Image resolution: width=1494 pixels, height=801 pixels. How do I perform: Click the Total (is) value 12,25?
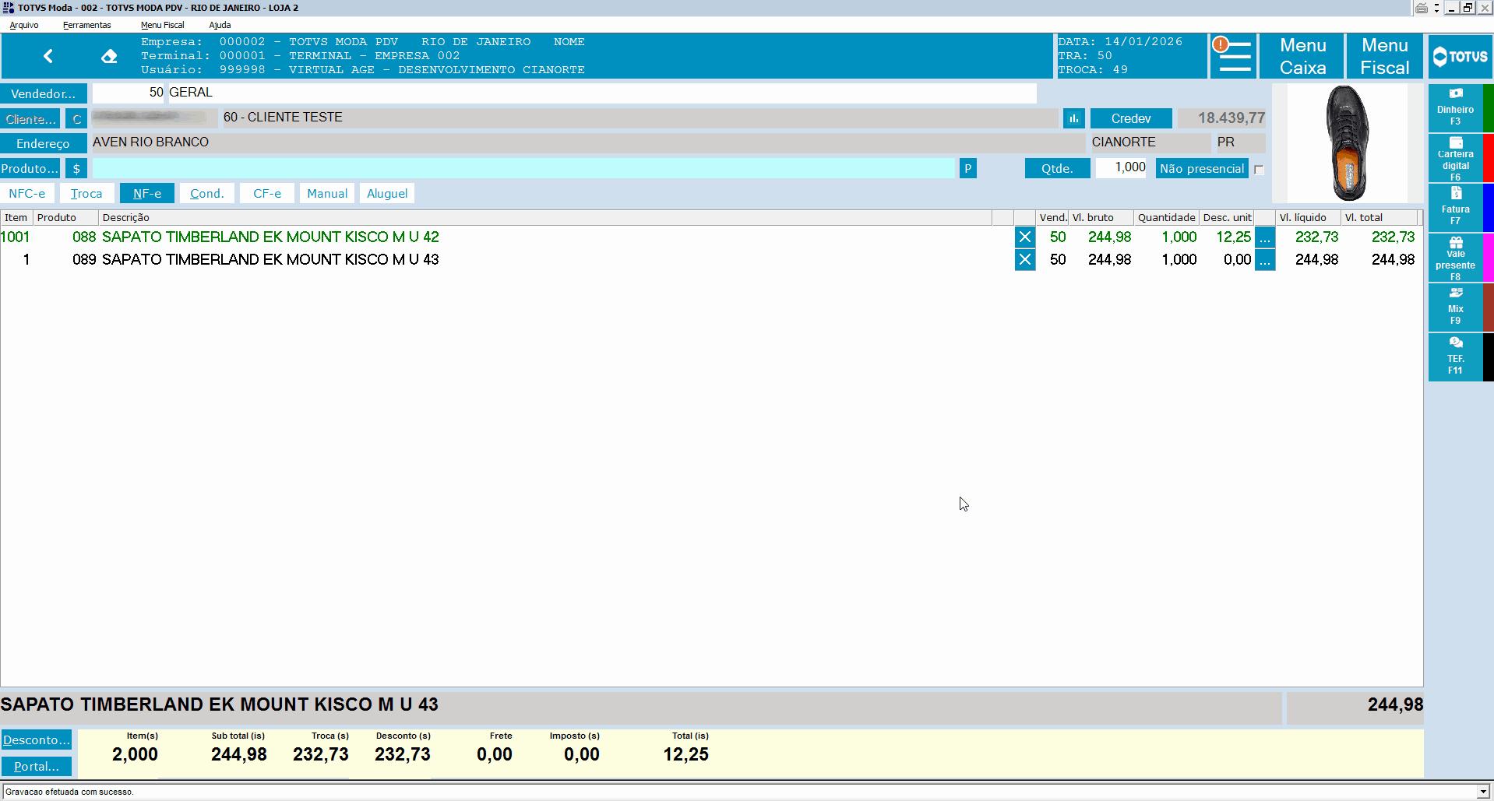[686, 755]
